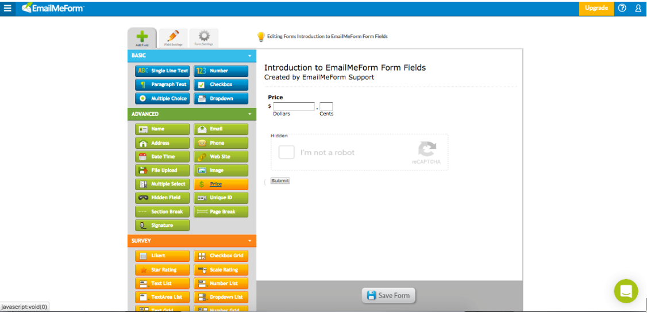Add a Dropdown List field
The image size is (647, 313).
(221, 297)
